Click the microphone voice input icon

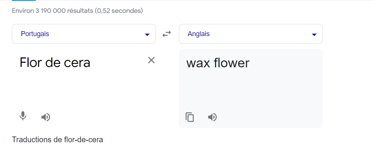pyautogui.click(x=23, y=116)
